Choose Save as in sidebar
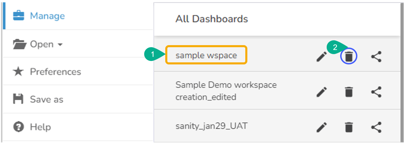The height and width of the screenshot is (144, 405). (47, 100)
